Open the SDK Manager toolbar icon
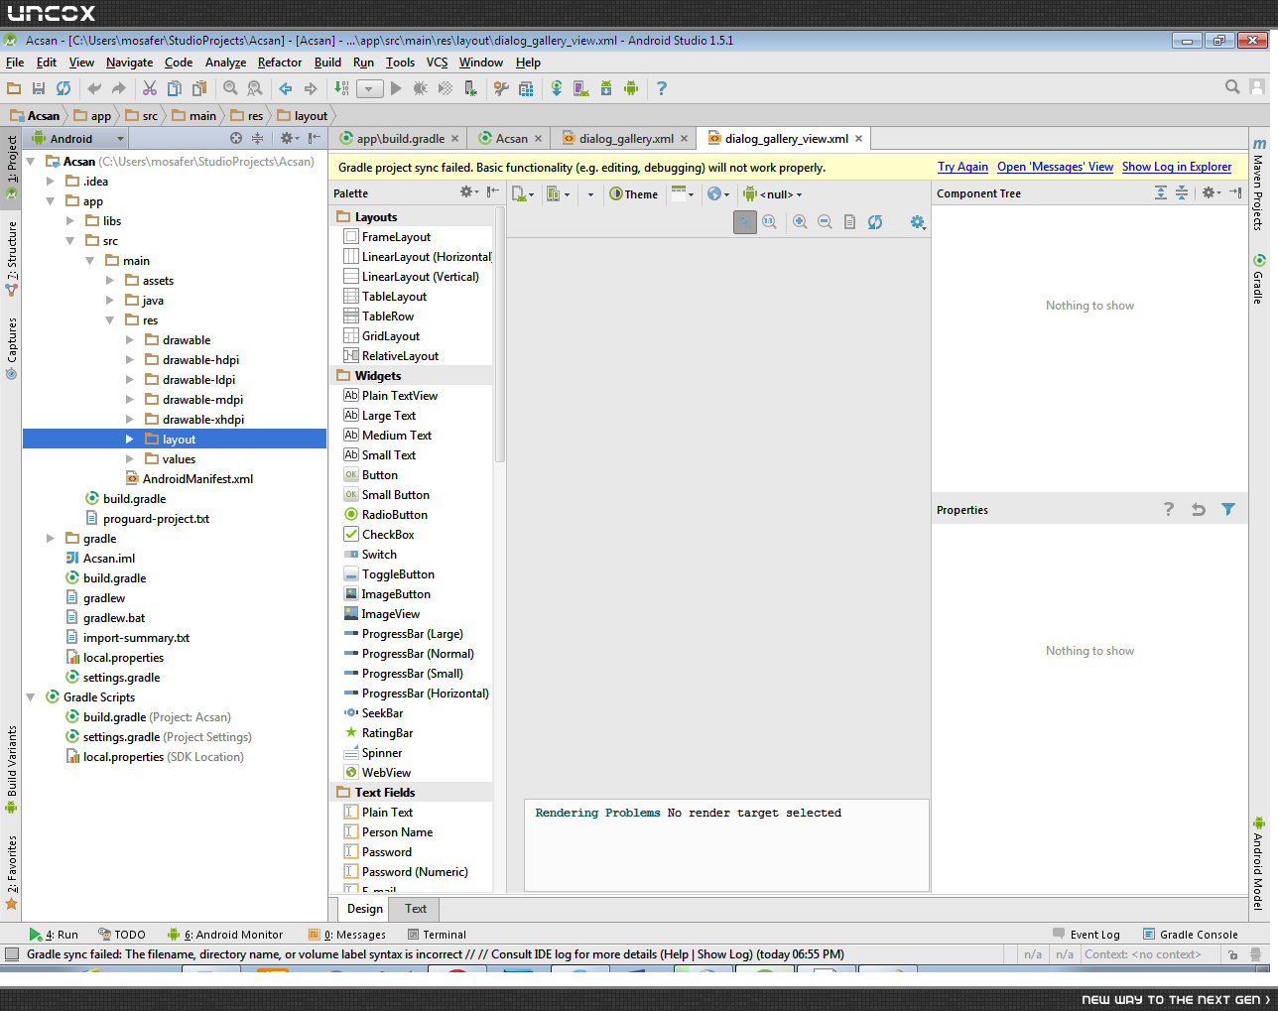The width and height of the screenshot is (1278, 1011). 606,88
